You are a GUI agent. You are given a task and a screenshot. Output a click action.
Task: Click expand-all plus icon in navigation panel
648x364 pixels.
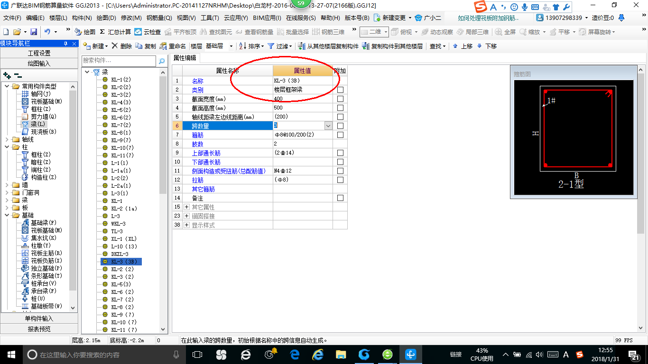point(7,75)
